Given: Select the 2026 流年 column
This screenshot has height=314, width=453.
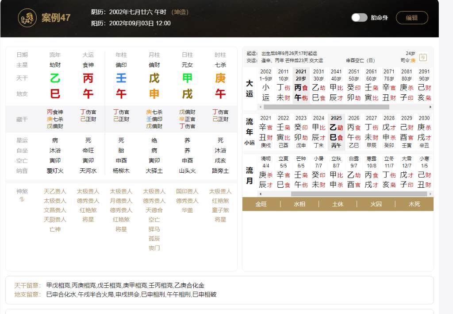Looking at the screenshot, I should pos(353,132).
